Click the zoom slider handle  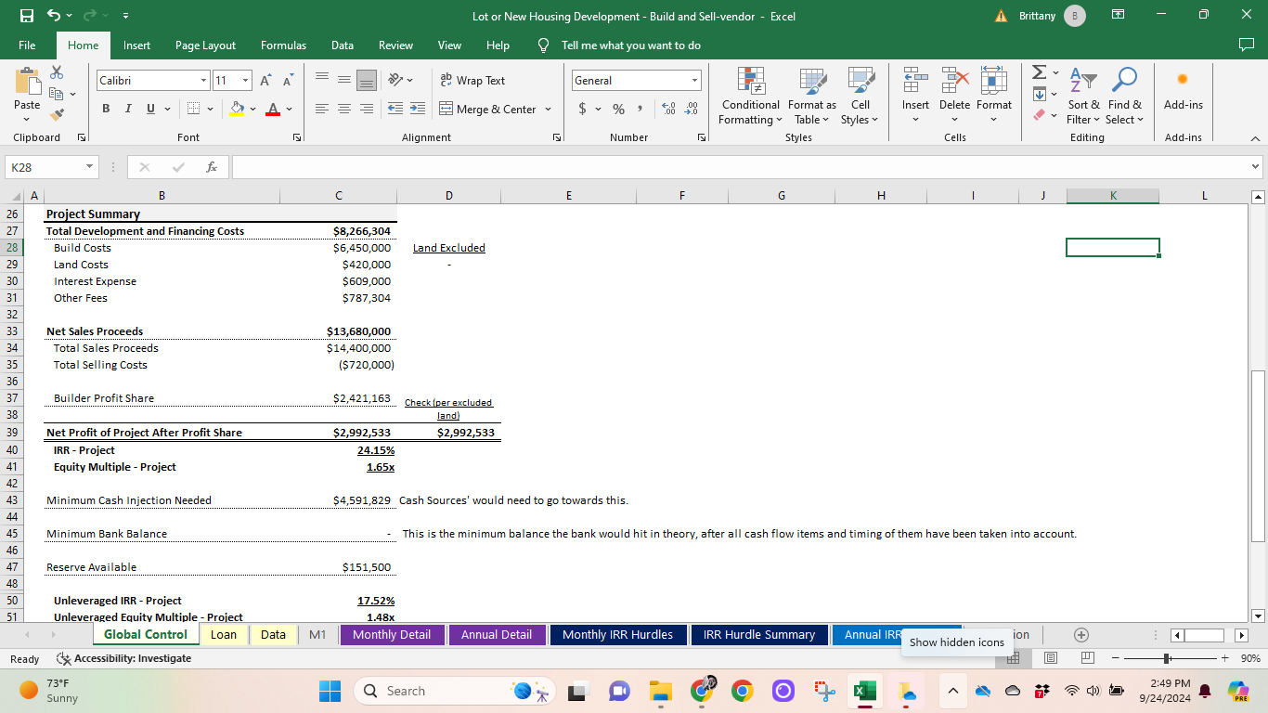click(x=1166, y=658)
